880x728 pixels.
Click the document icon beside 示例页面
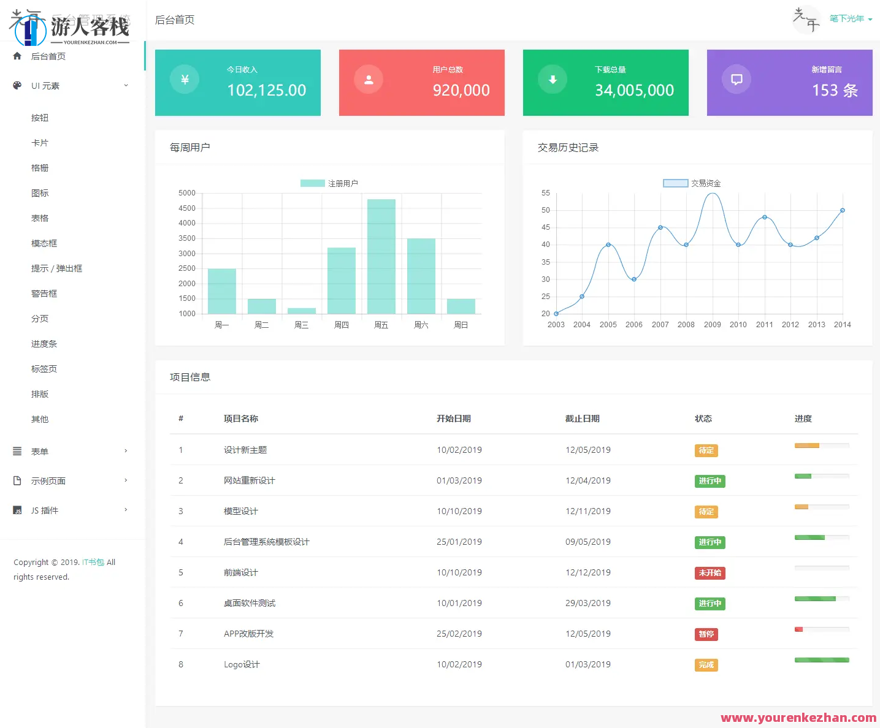(17, 480)
